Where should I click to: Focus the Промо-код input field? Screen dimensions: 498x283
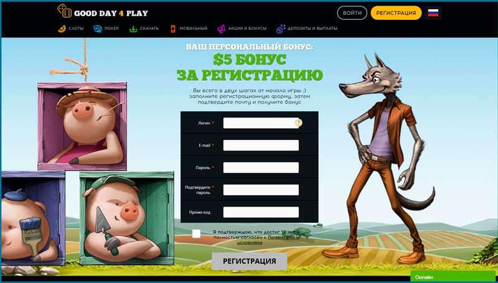click(261, 212)
